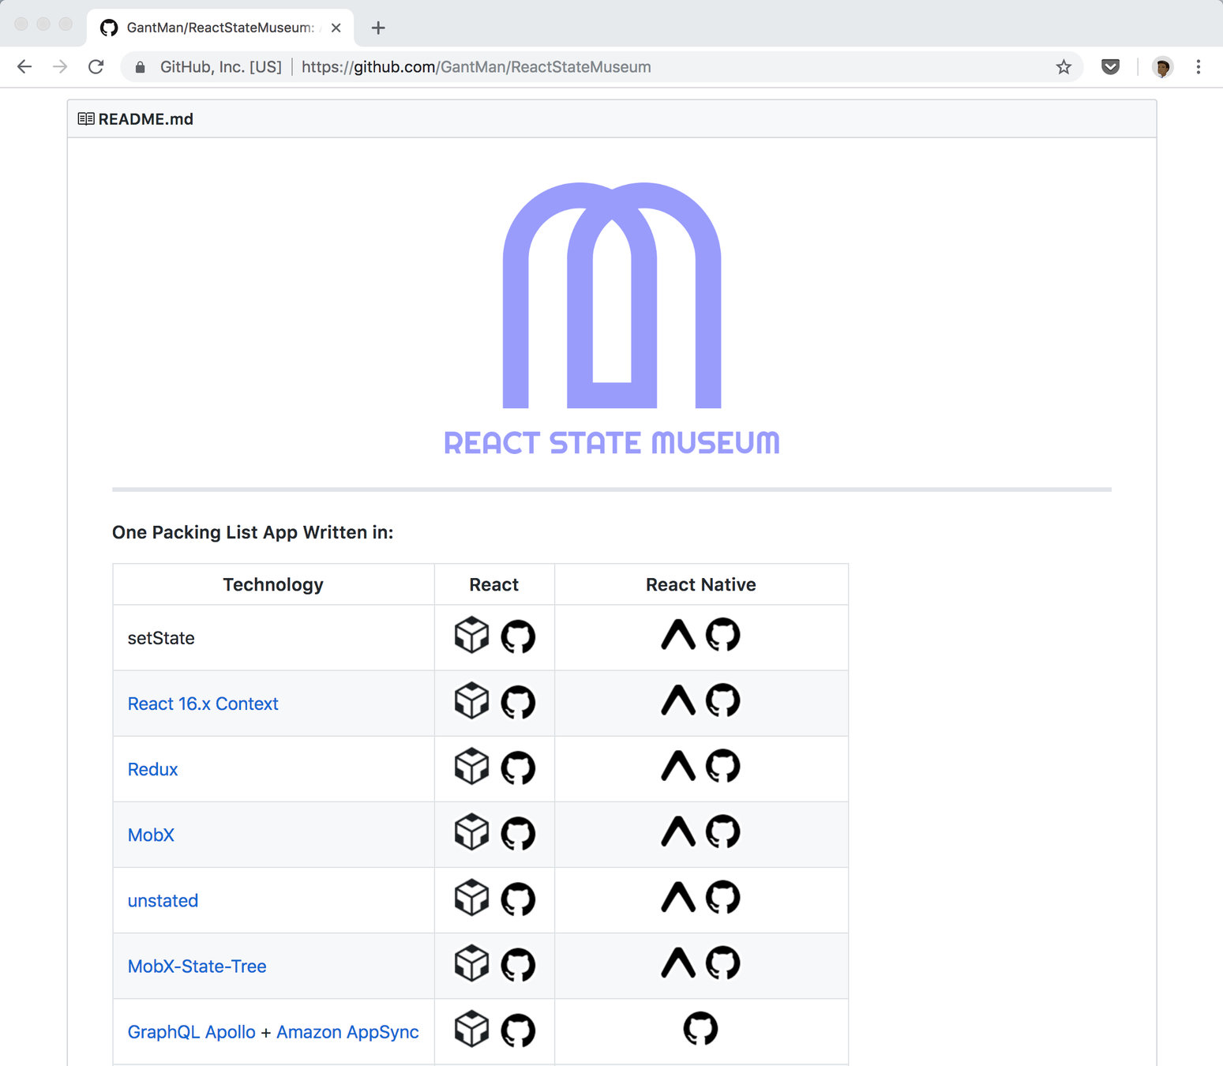
Task: Open MobX CodeSandbox icon
Action: [472, 831]
